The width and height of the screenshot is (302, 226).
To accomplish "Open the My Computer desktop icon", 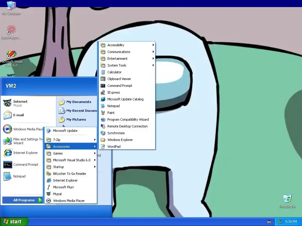I will pos(11,8).
